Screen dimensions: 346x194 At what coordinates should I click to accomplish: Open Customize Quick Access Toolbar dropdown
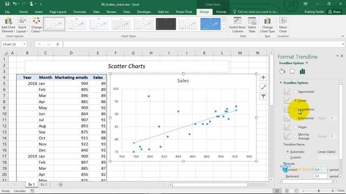tap(41, 4)
